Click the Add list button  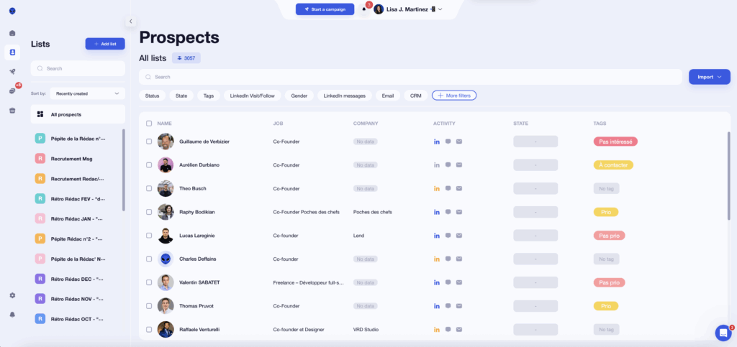point(104,44)
